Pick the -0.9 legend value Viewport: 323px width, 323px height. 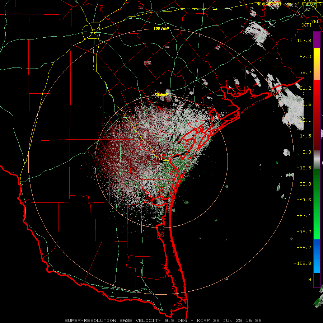[x=305, y=152]
